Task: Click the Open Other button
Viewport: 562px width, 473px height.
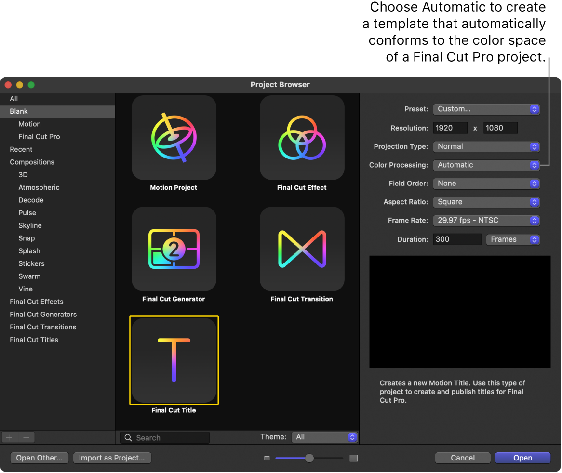Action: [39, 458]
